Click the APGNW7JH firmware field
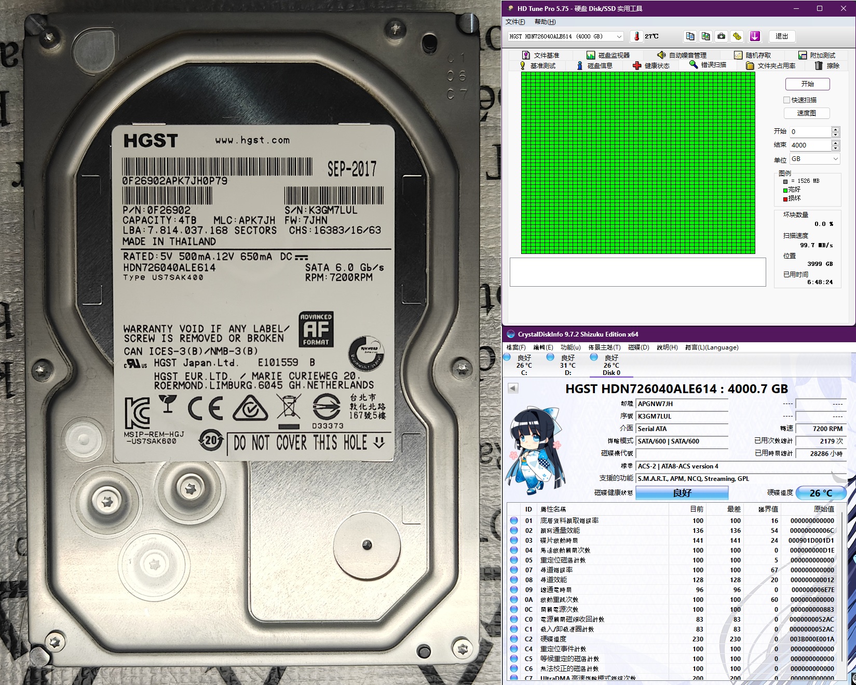The height and width of the screenshot is (685, 856). [x=682, y=404]
